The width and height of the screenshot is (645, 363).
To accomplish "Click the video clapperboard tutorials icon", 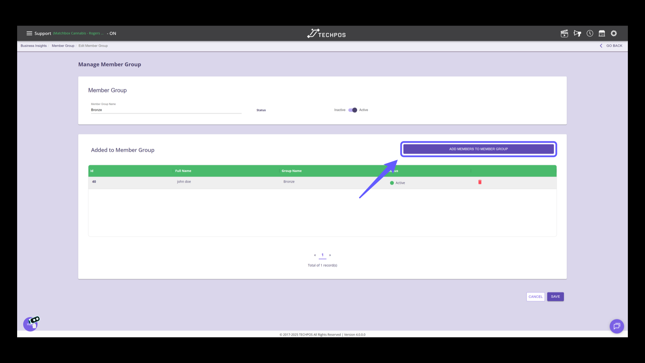I will (x=564, y=33).
